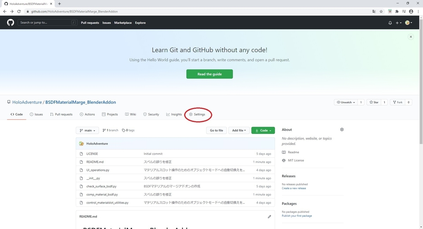Open control_materialslot_utilities.py file

(x=107, y=203)
